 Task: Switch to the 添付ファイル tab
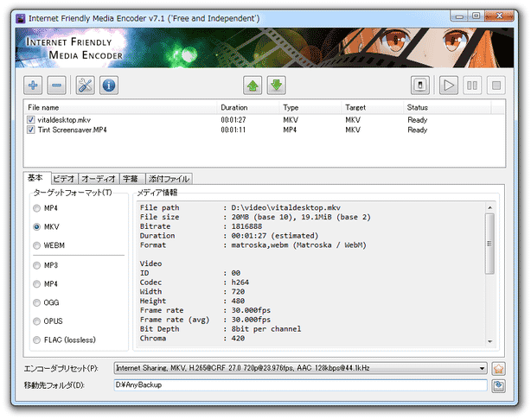[169, 179]
